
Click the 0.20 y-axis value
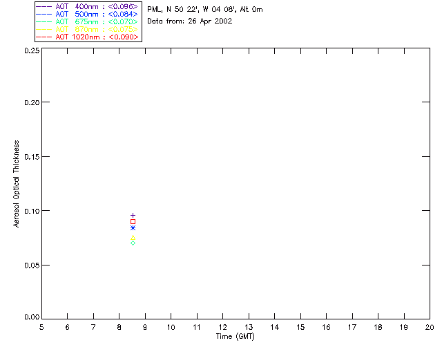(x=32, y=102)
